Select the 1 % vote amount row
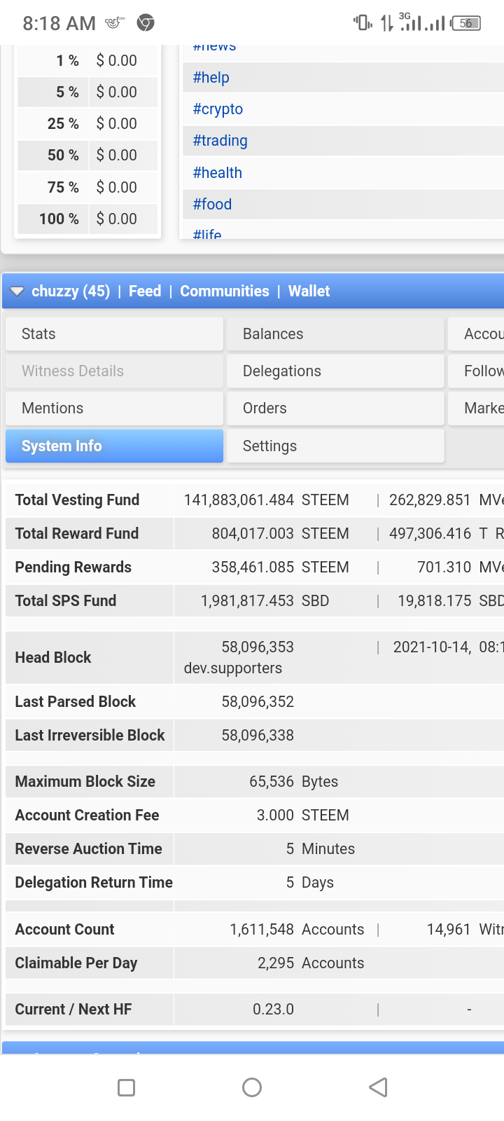 click(x=87, y=61)
